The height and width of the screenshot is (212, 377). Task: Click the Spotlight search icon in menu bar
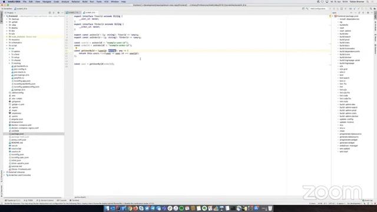coord(368,1)
